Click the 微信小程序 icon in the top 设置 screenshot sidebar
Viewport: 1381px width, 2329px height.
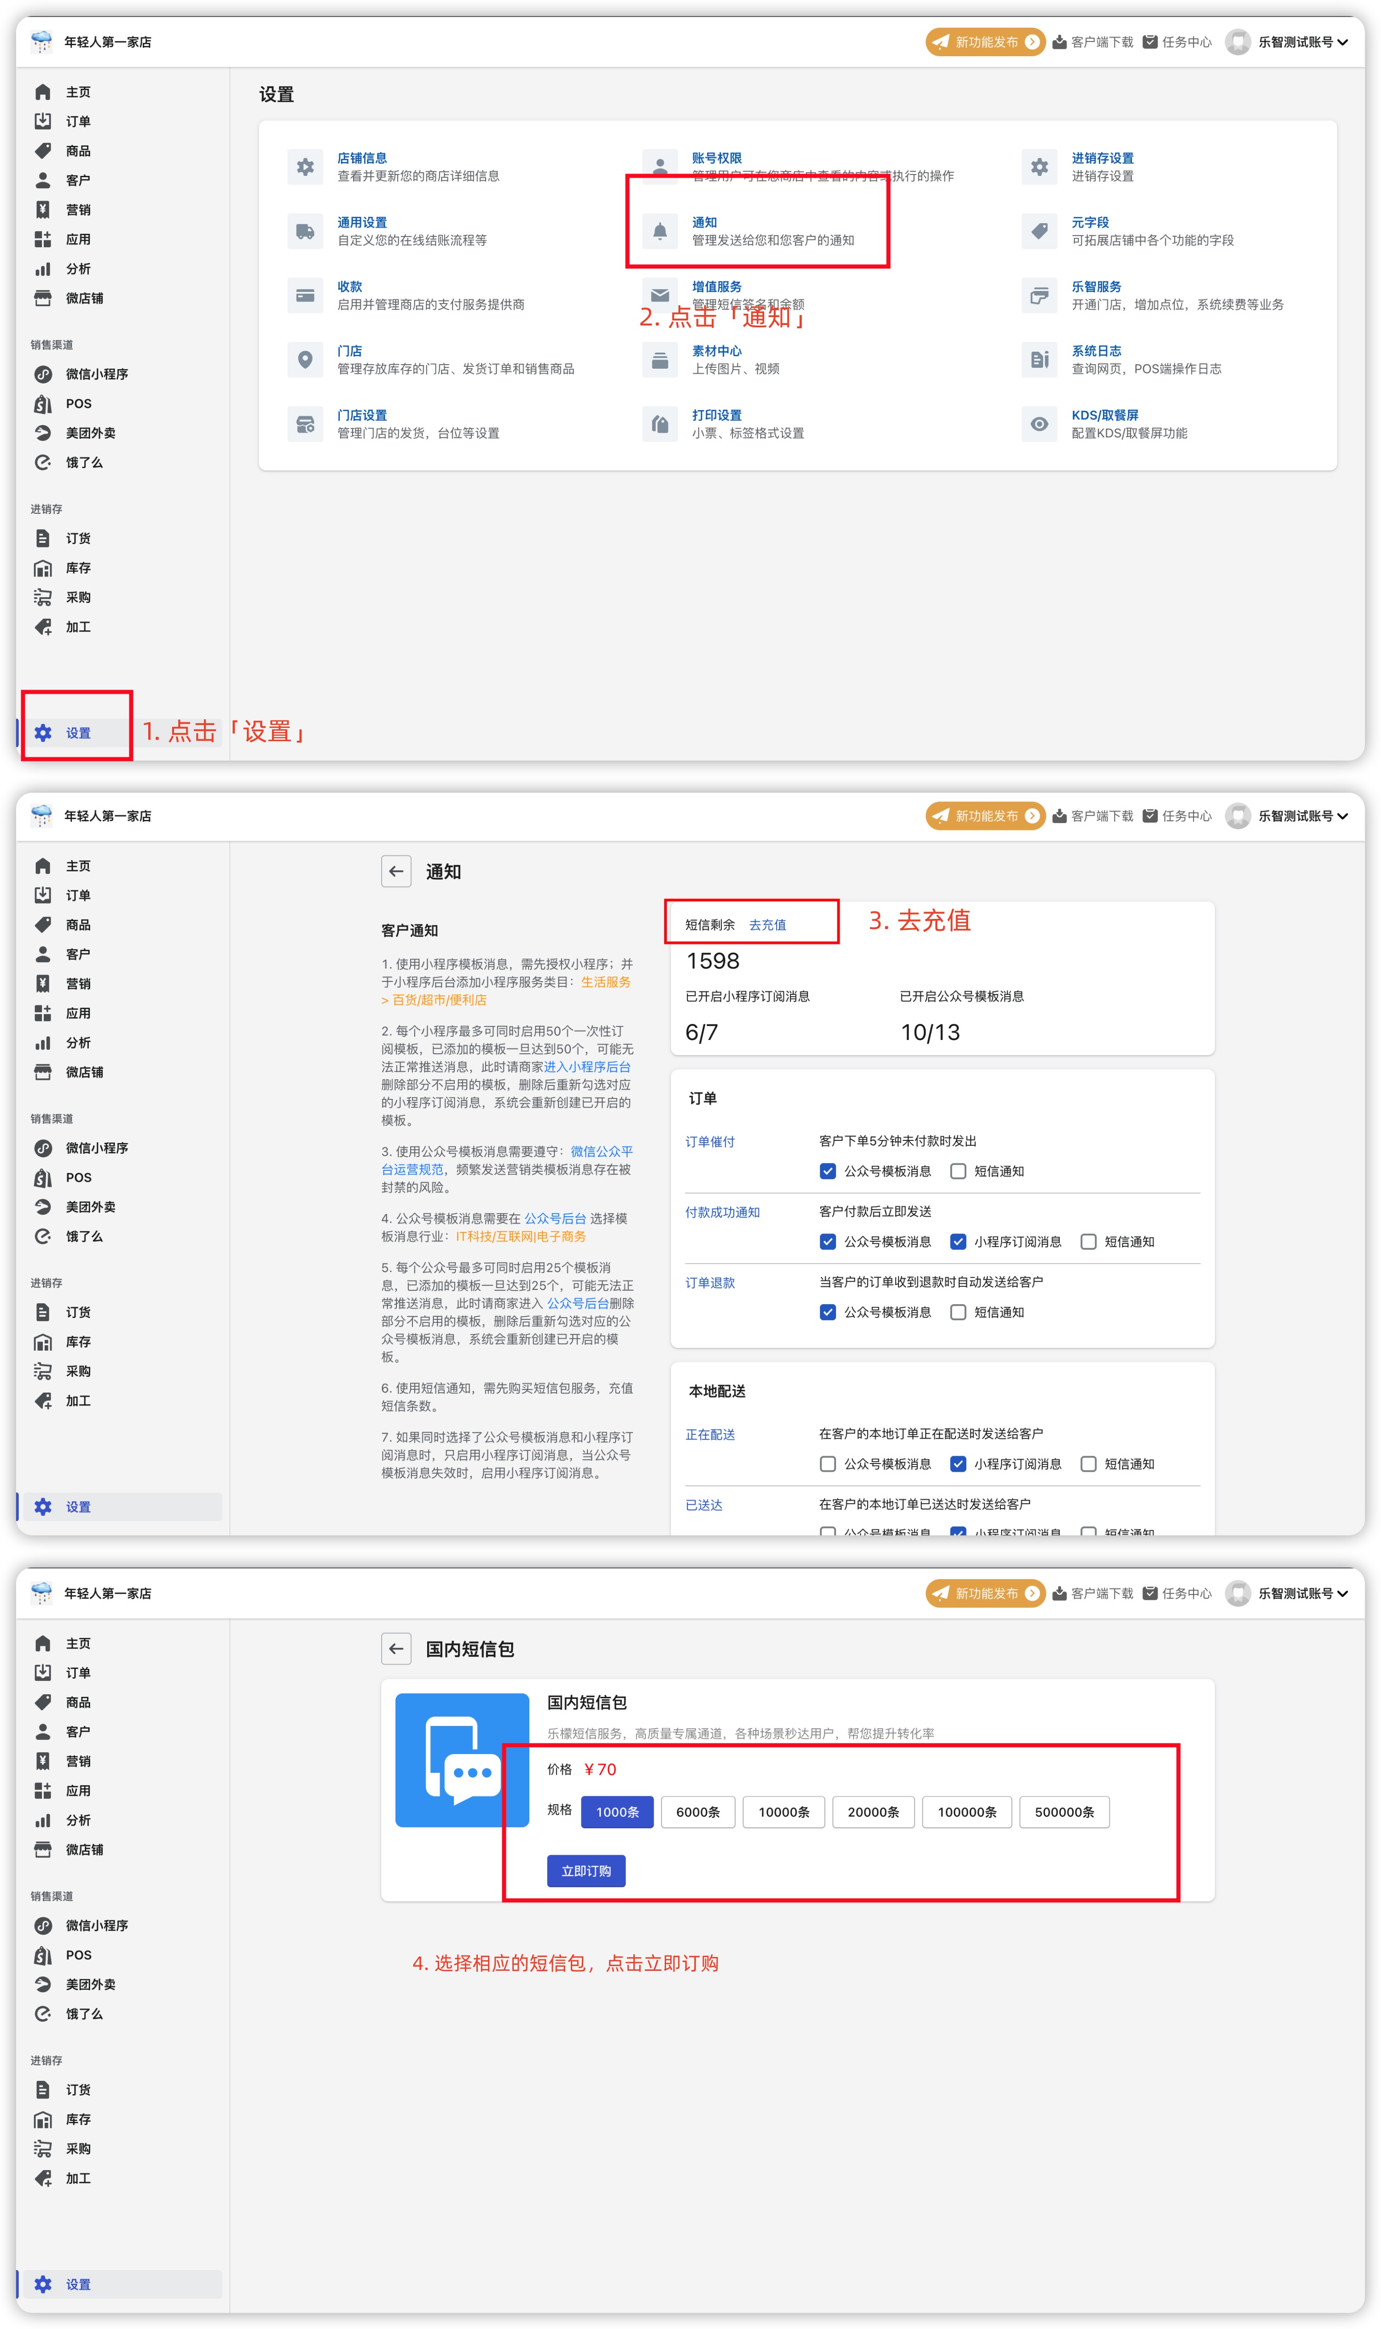click(43, 374)
